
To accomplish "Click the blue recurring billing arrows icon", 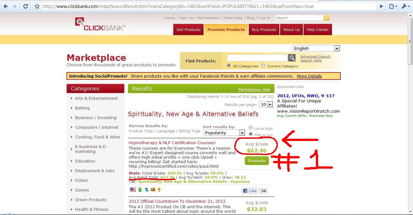I will tap(146, 190).
